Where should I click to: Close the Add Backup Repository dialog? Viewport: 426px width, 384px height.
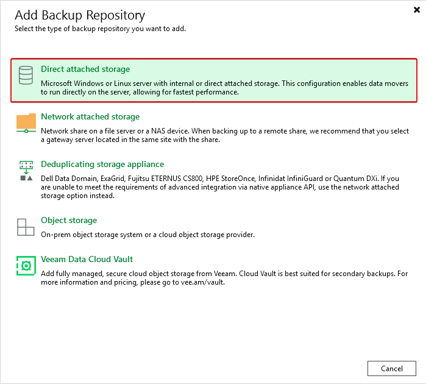(x=416, y=10)
